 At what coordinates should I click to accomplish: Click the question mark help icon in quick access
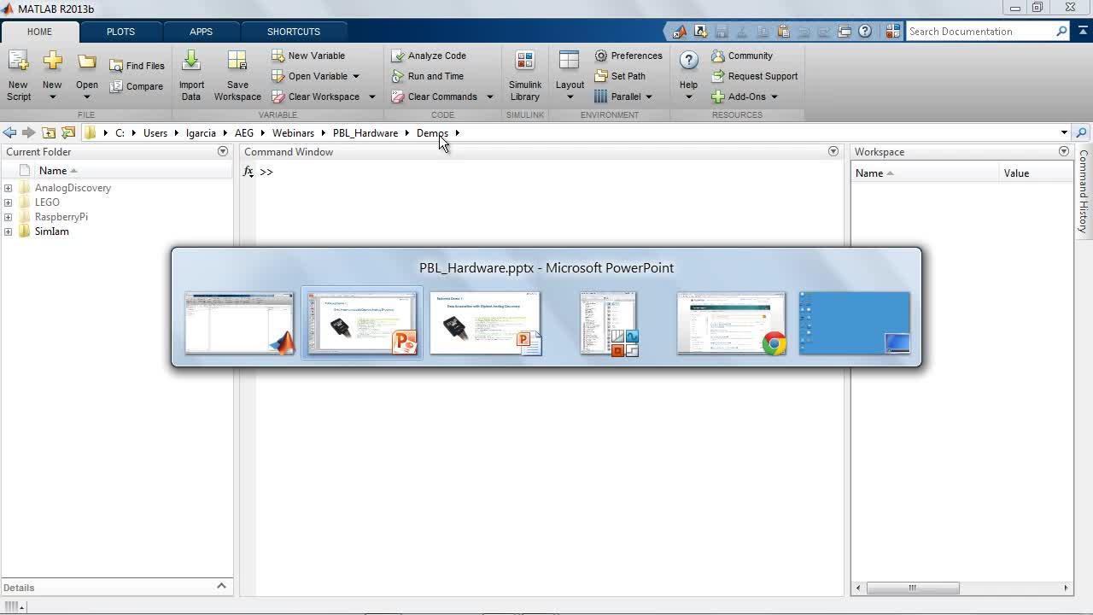point(865,32)
